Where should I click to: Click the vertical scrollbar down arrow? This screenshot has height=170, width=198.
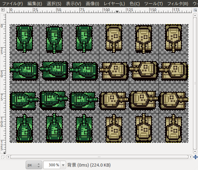tap(195, 152)
